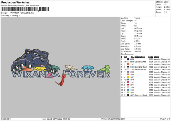Click the Stops value 15
171x121 pixels.
click(x=135, y=23)
